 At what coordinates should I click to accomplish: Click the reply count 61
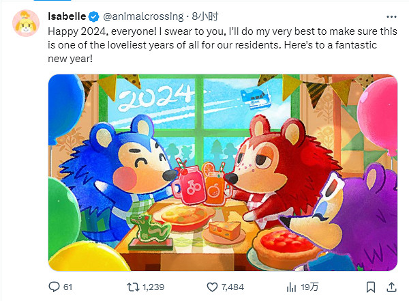point(67,287)
